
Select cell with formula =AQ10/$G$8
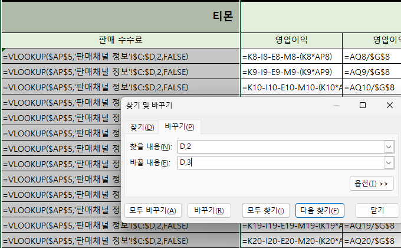pyautogui.click(x=372, y=87)
